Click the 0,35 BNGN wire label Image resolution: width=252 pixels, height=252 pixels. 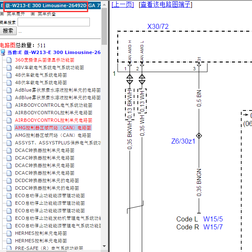199,183
